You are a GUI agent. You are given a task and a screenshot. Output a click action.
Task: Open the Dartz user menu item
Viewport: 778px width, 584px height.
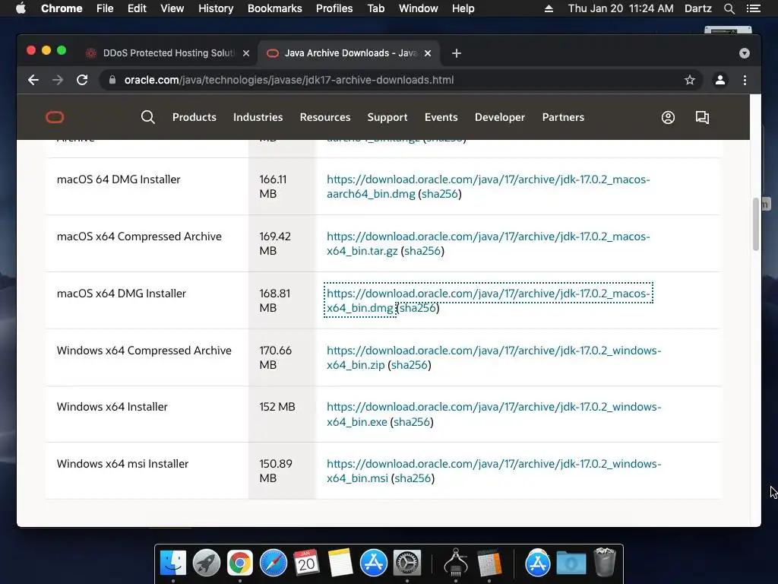(697, 8)
